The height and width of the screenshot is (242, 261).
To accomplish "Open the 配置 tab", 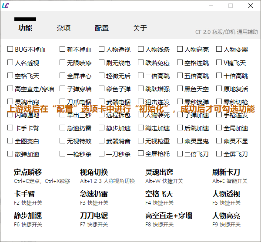I will pos(102,28).
